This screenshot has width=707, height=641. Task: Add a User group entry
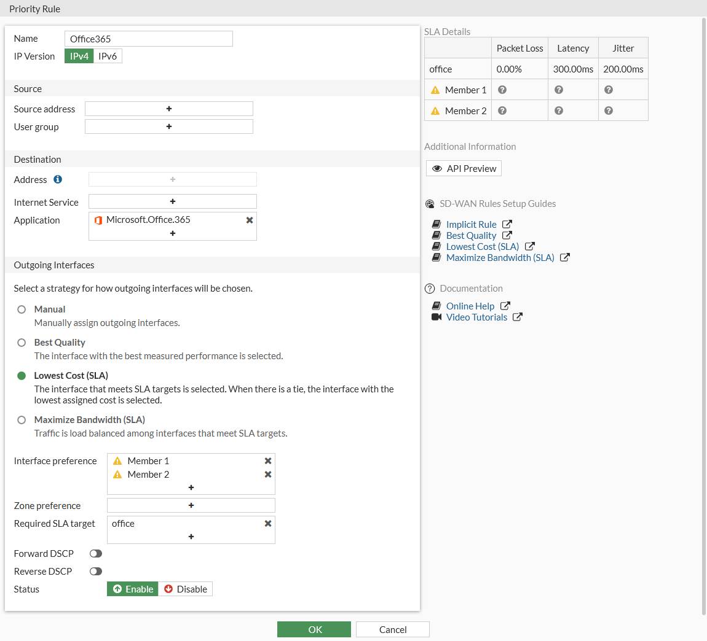[169, 126]
